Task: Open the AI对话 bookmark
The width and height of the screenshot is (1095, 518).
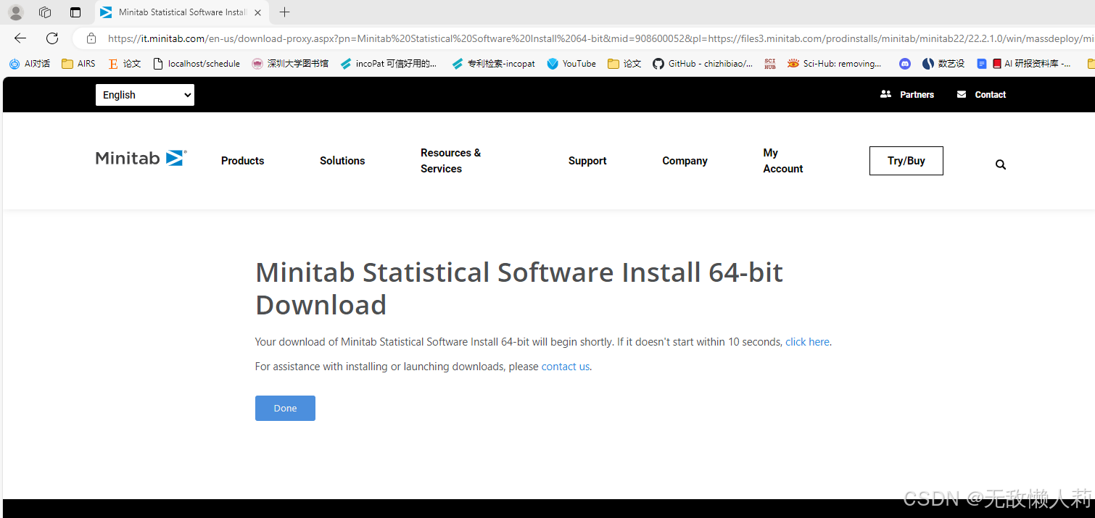Action: tap(29, 64)
